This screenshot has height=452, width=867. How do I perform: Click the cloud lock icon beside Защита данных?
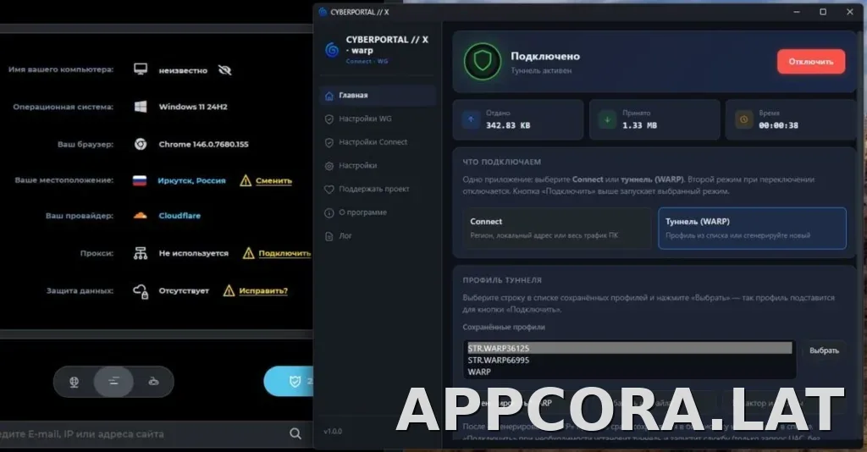tap(141, 291)
